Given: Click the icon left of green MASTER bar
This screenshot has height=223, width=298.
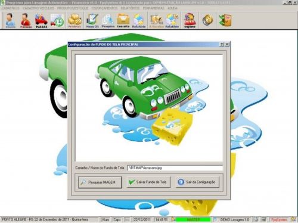Looking at the screenshot, I should [173, 219].
